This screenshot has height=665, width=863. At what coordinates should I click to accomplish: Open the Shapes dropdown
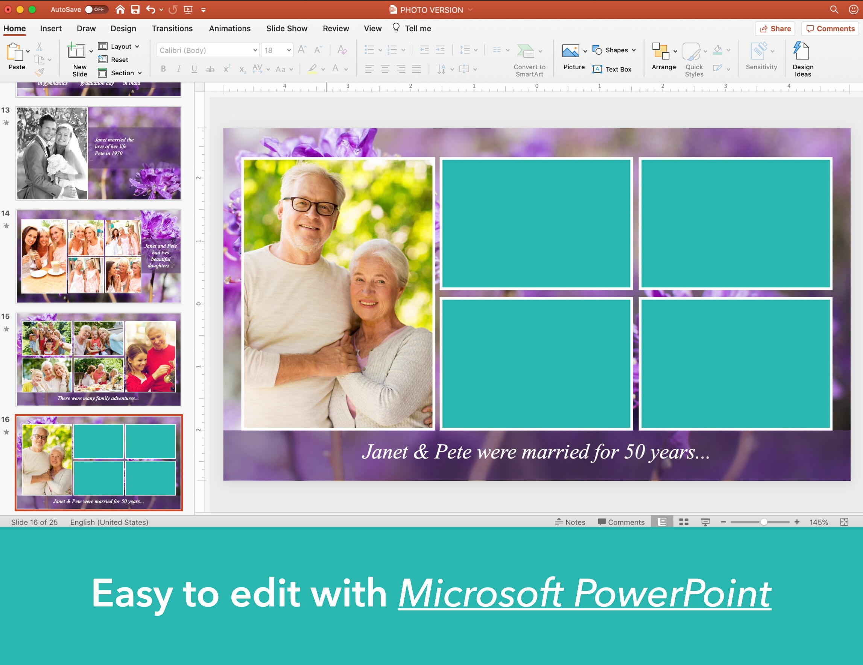click(x=614, y=50)
